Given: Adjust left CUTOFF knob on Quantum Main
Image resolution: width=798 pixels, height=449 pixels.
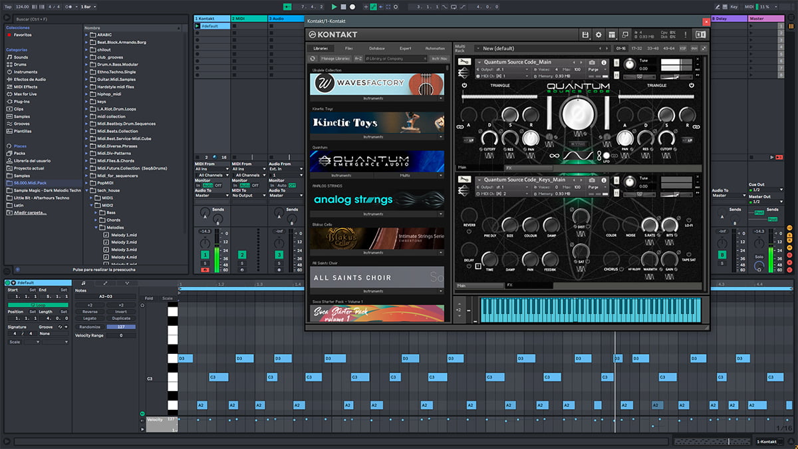Looking at the screenshot, I should tap(489, 137).
